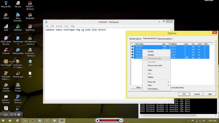Open the Notepad File menu
Image resolution: width=219 pixels, height=123 pixels.
coord(47,26)
